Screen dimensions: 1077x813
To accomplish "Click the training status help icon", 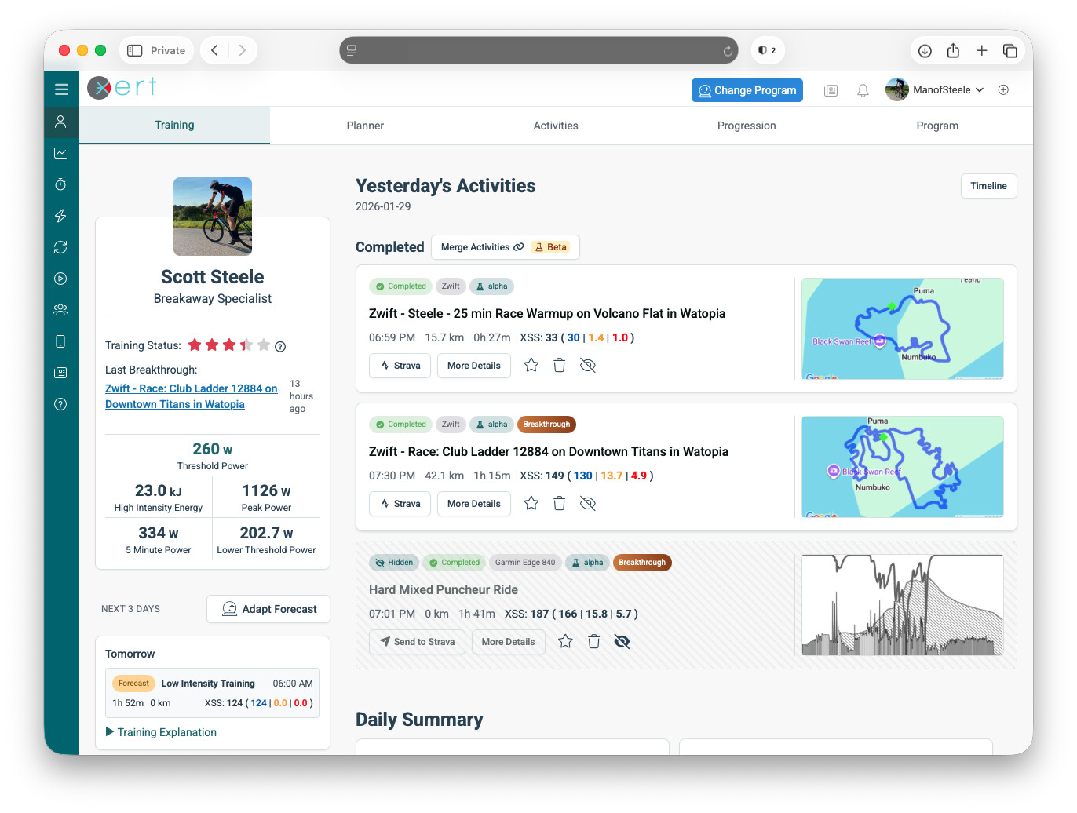I will [280, 347].
